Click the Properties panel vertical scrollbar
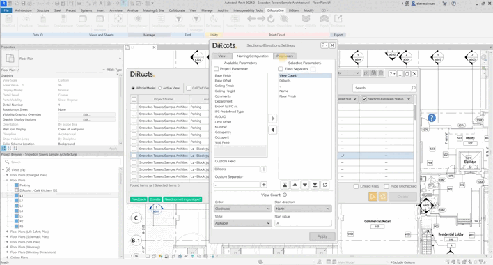The image size is (493, 265). pyautogui.click(x=120, y=109)
